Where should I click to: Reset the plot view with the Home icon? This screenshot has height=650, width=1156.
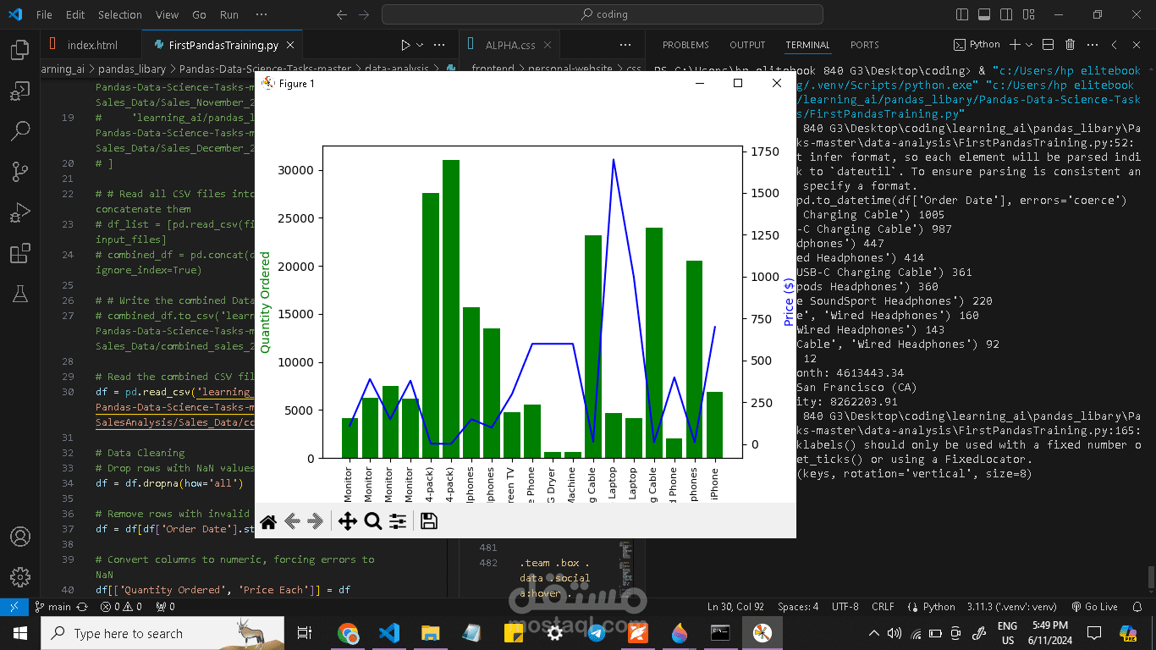click(268, 522)
